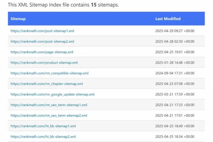Open the rm_compatible-sitemap.xml link
213x142 pixels.
coord(50,73)
